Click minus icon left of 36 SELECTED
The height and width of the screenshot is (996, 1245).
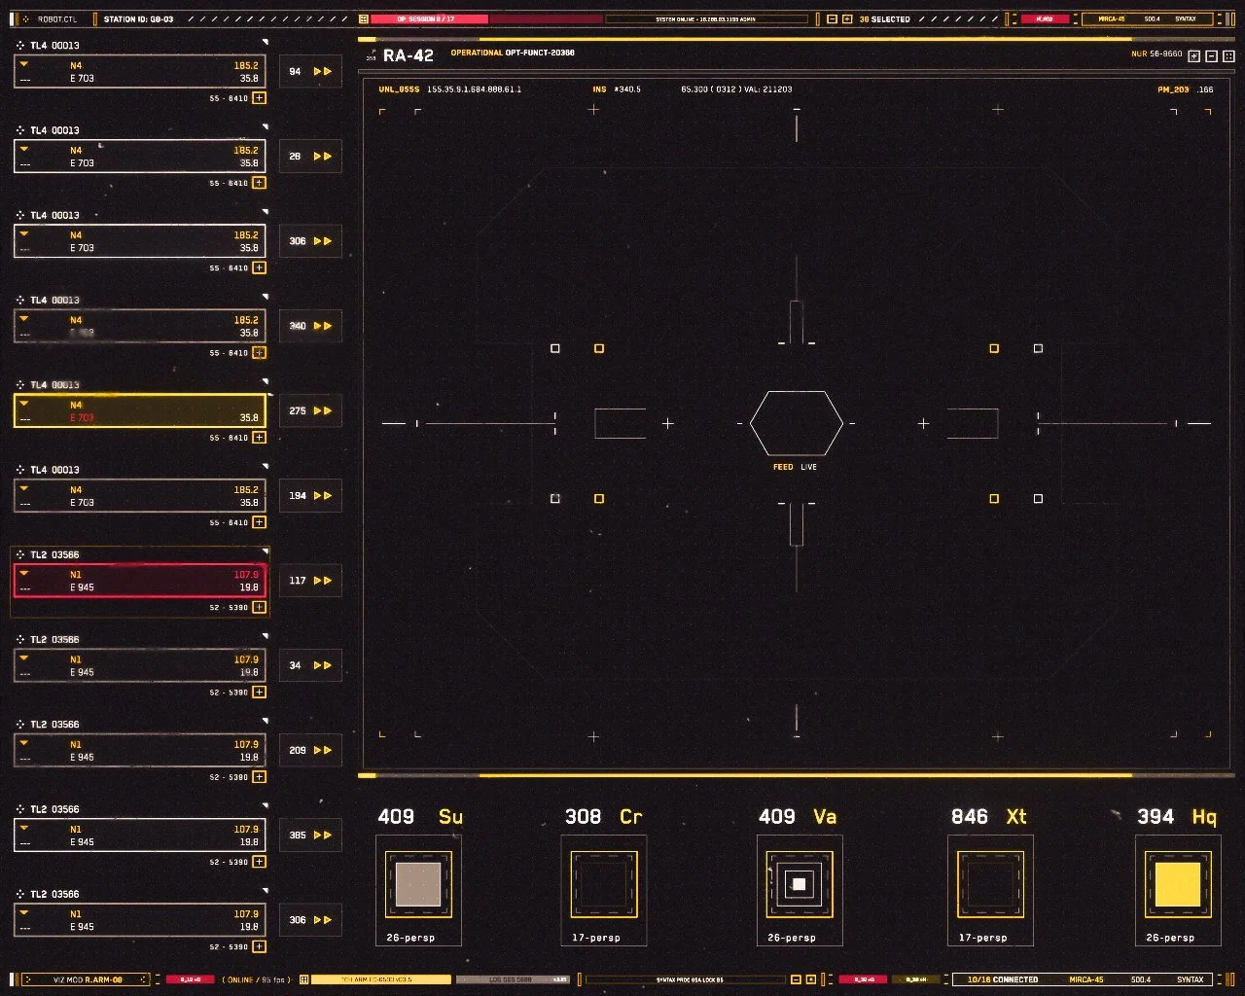click(x=833, y=18)
